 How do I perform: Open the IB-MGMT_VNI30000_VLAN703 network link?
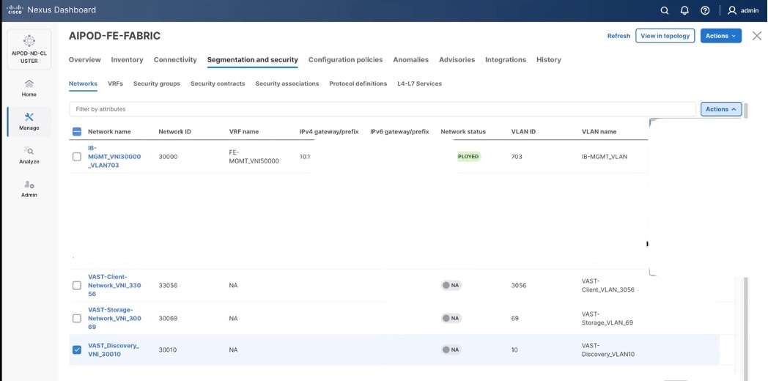click(x=114, y=157)
